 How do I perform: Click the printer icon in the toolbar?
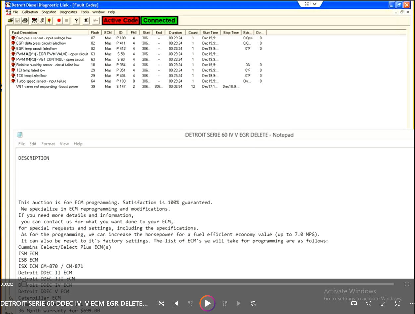point(25,21)
